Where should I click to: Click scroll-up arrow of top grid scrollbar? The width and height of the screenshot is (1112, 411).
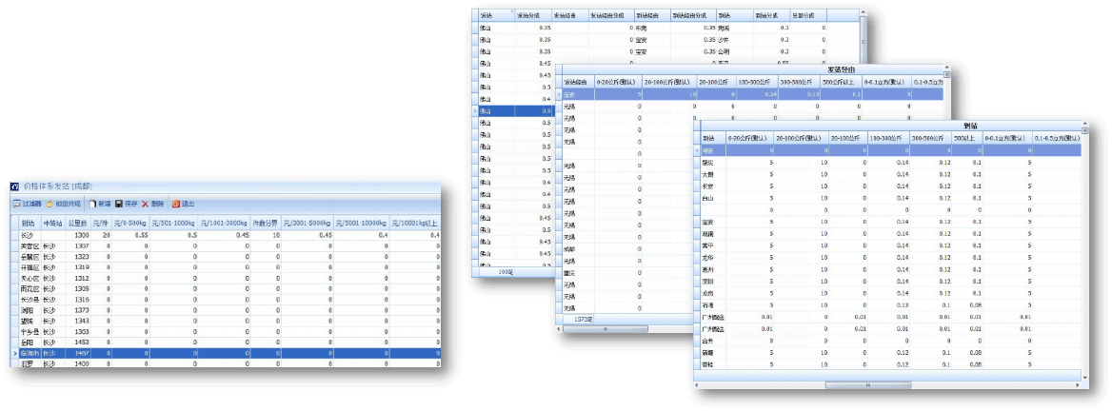[x=864, y=16]
